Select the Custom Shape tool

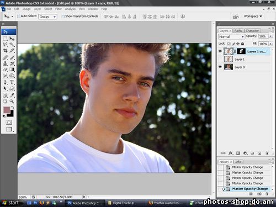click(x=12, y=88)
